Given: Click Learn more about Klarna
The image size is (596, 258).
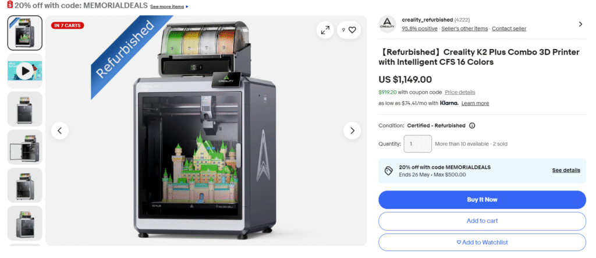Looking at the screenshot, I should click(x=475, y=104).
